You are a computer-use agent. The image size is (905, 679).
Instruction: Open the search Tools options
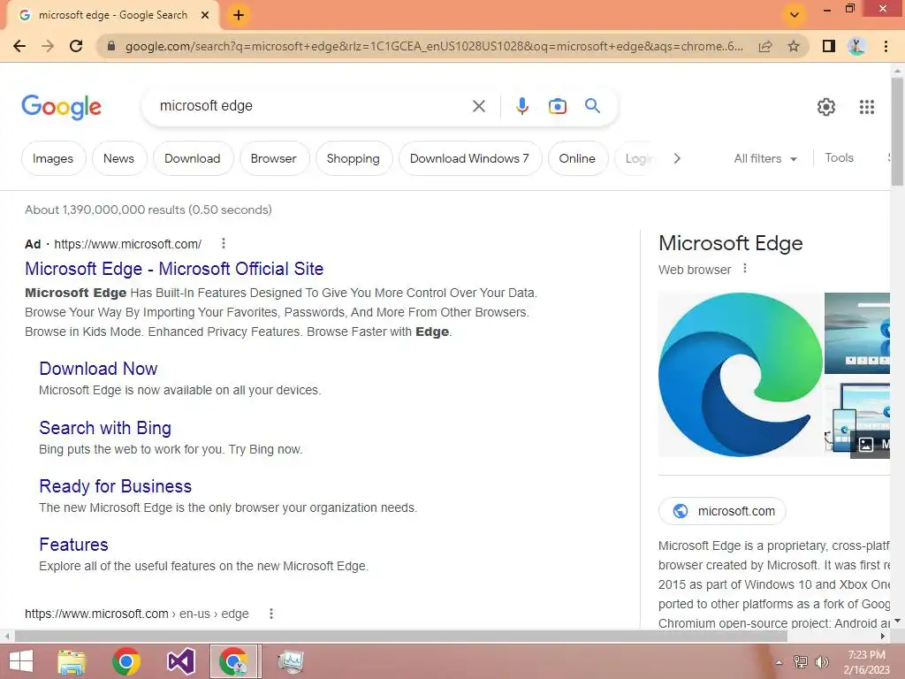click(x=840, y=157)
